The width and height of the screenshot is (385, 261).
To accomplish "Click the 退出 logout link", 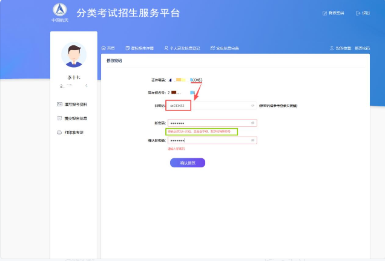I will (x=366, y=13).
